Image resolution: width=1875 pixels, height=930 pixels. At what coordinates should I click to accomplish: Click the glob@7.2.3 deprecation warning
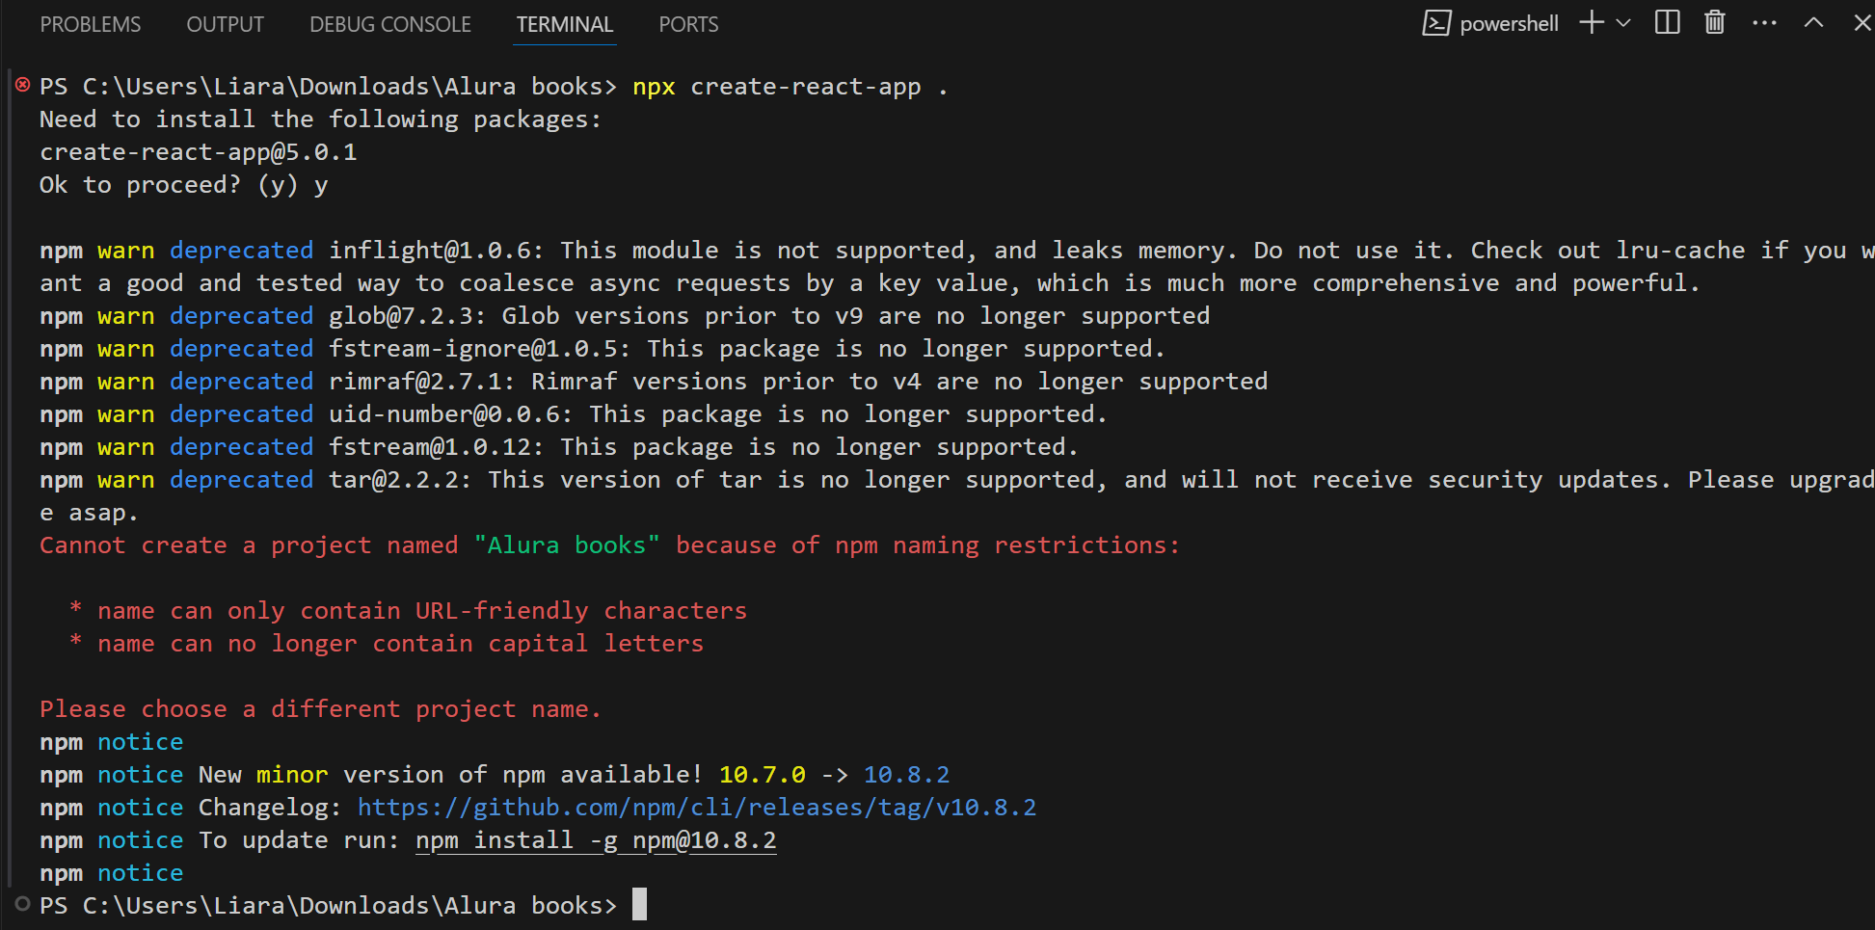(625, 316)
